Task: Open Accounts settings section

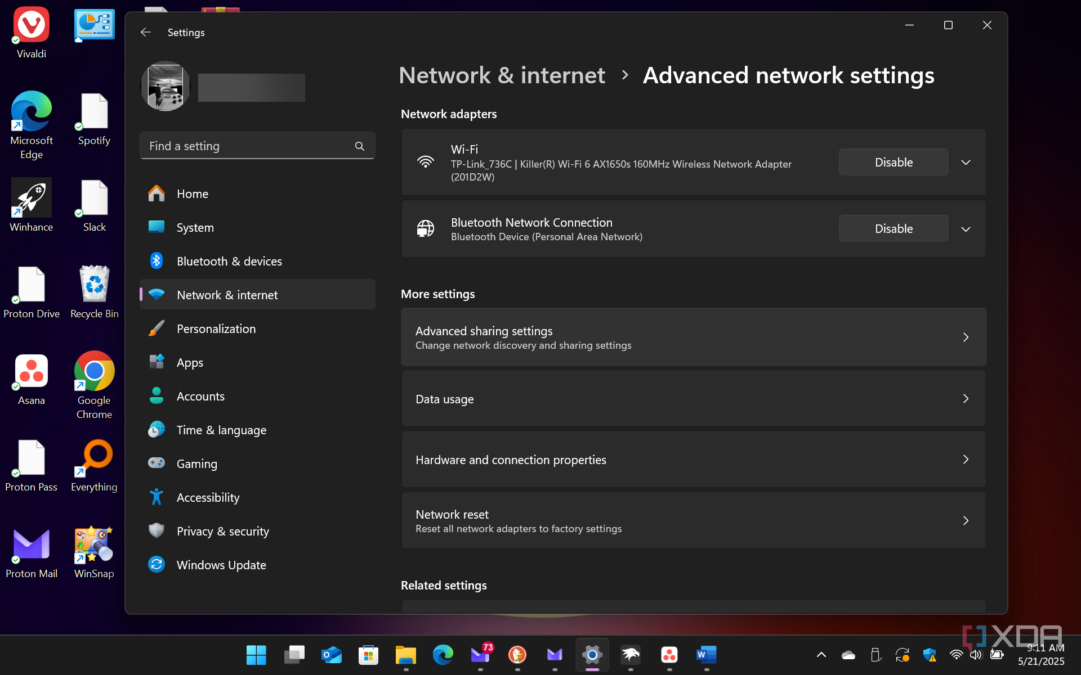Action: pyautogui.click(x=257, y=396)
